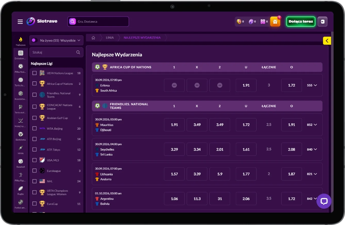Click the home breadcrumb icon

[x=93, y=38]
